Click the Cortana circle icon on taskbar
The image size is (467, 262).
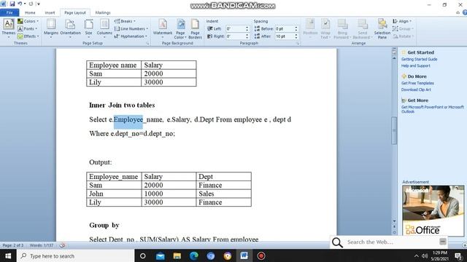click(143, 256)
